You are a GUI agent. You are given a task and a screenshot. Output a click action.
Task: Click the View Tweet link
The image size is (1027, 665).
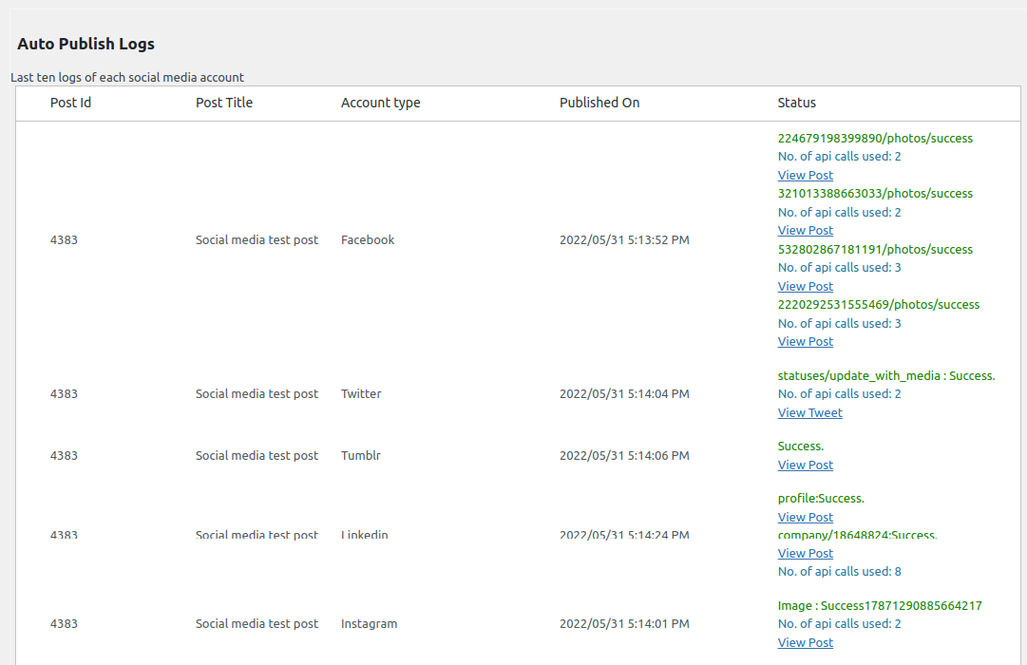click(x=809, y=412)
